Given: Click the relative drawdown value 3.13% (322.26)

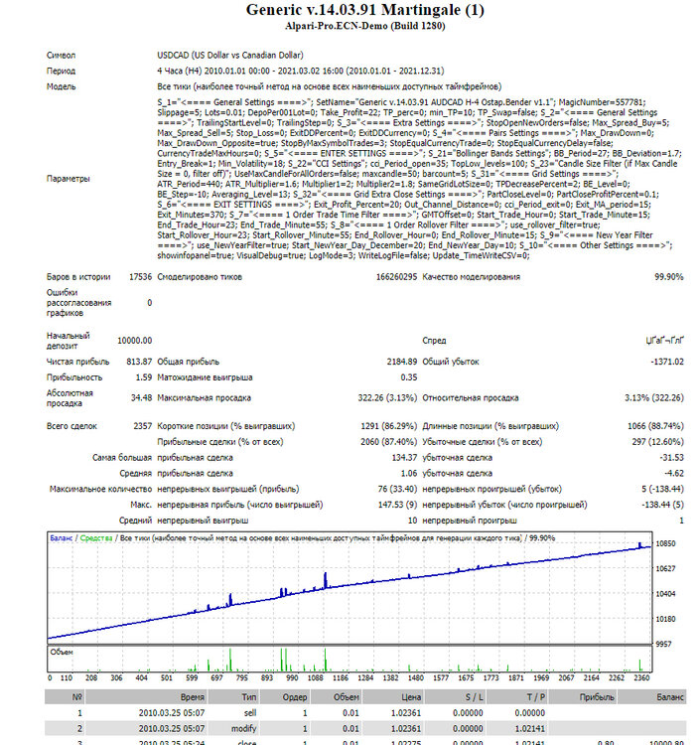Looking at the screenshot, I should (654, 397).
